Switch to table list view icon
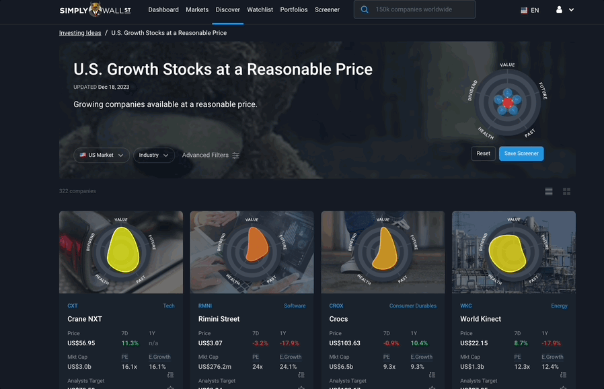This screenshot has width=604, height=389. point(549,192)
